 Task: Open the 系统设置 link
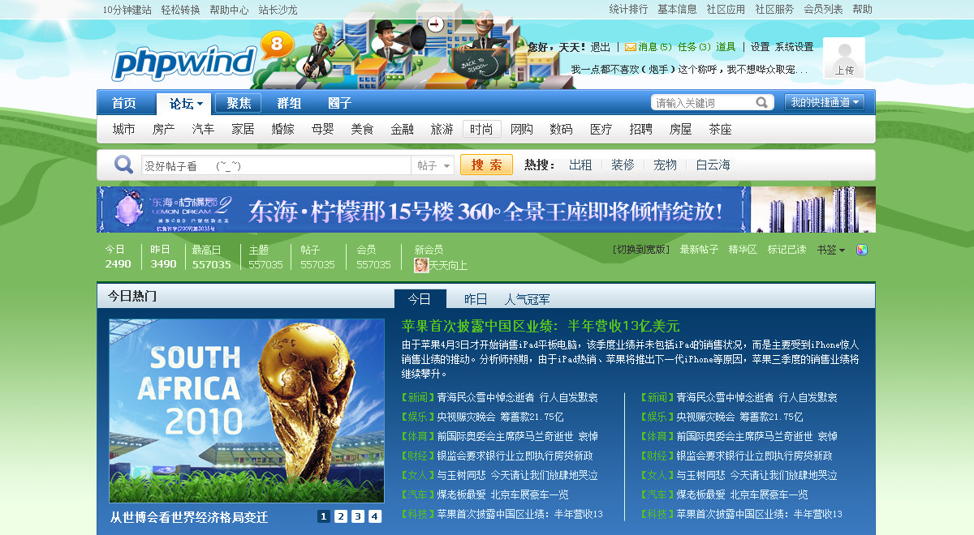tap(794, 47)
